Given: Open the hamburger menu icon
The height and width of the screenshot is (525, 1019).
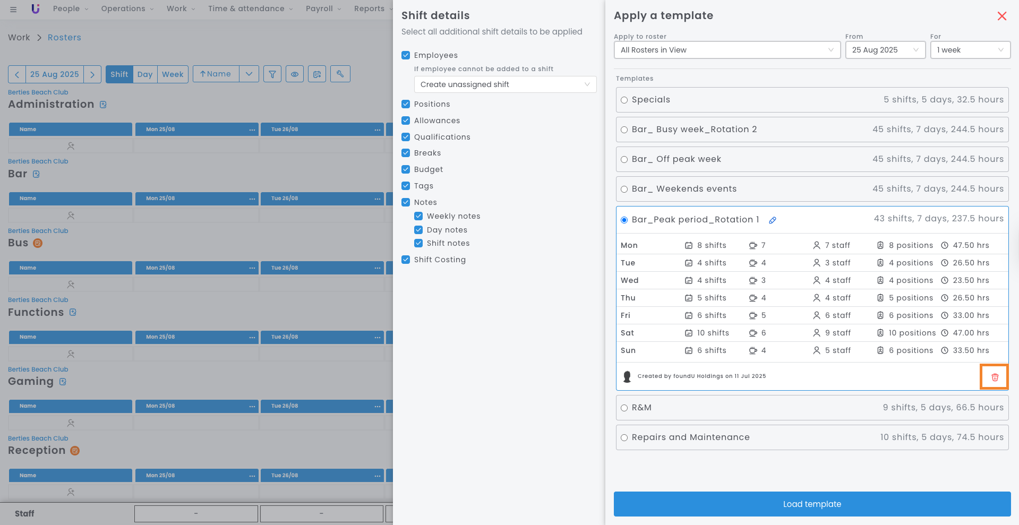Looking at the screenshot, I should tap(13, 9).
